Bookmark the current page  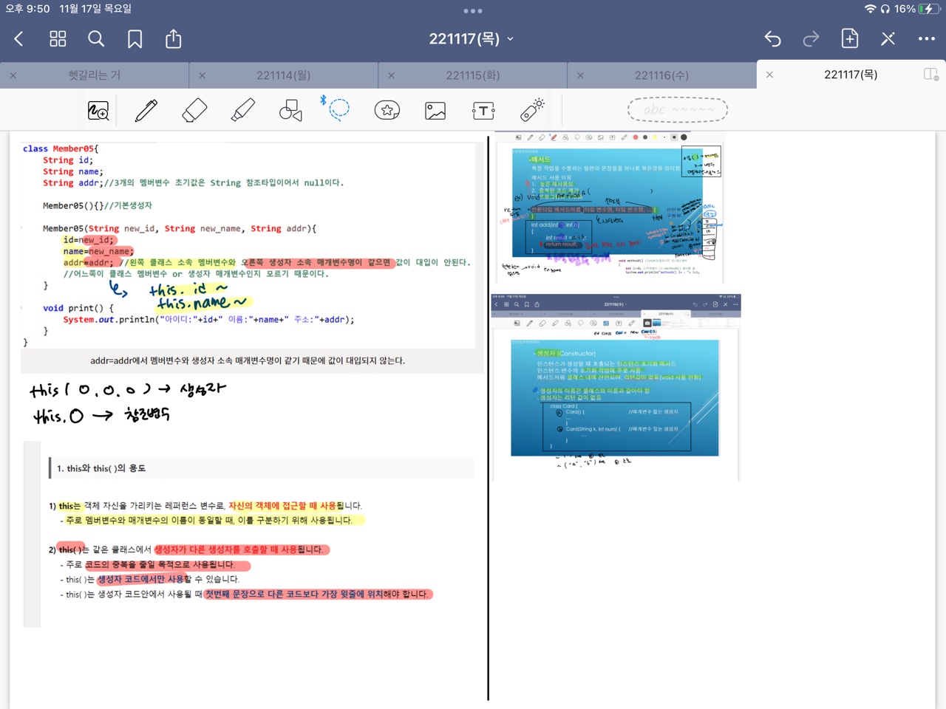135,39
